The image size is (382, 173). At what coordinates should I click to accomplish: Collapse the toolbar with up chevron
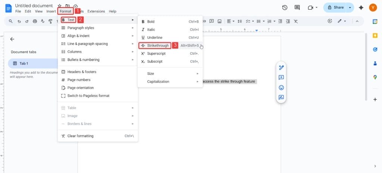click(x=357, y=21)
